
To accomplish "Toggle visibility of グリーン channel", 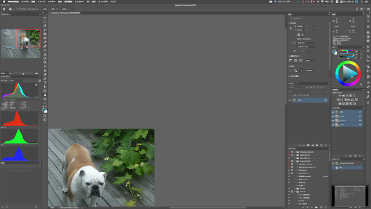I will click(333, 121).
